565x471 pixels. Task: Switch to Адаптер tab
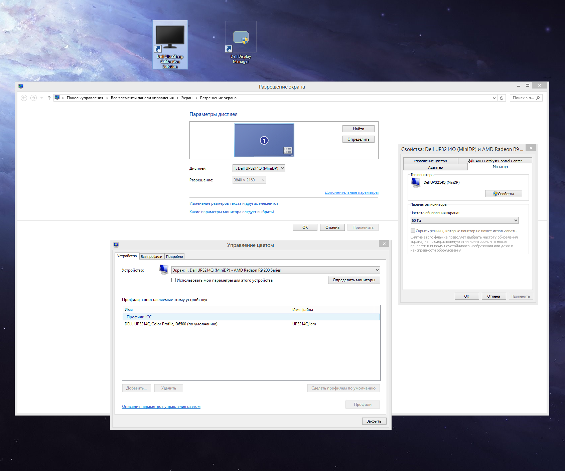(435, 167)
